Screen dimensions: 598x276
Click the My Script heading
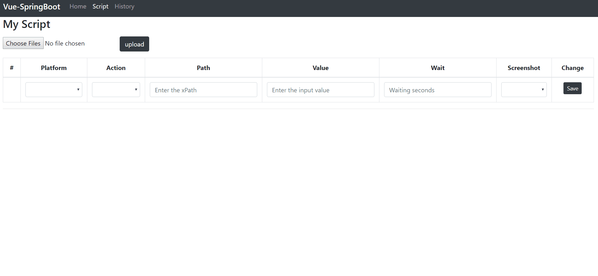[x=27, y=24]
